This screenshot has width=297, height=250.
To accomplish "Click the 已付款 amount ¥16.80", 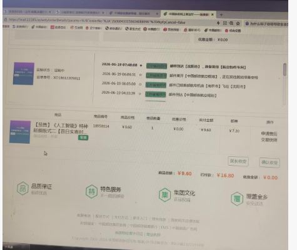I will (225, 176).
